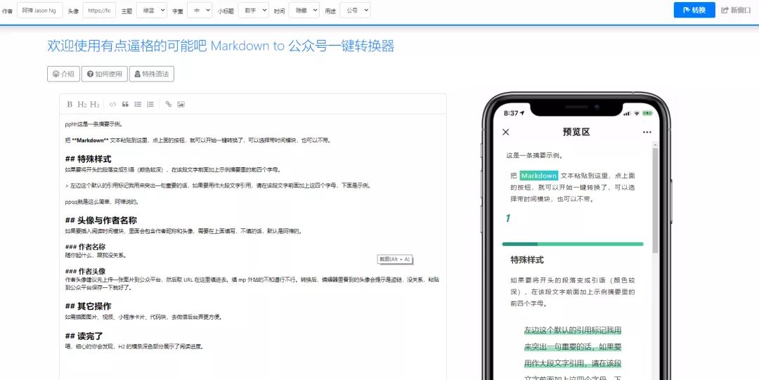
Task: Switch to the 如何使用 tab
Action: tap(105, 74)
